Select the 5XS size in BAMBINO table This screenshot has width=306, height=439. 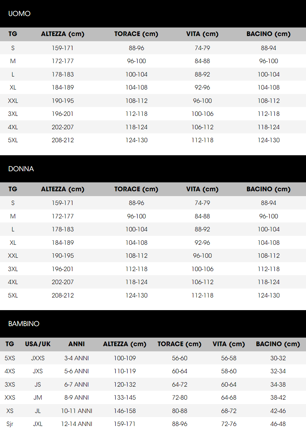10,358
